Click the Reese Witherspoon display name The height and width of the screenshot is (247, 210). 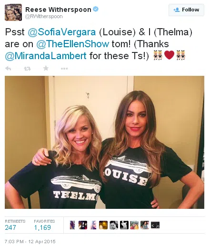click(58, 10)
